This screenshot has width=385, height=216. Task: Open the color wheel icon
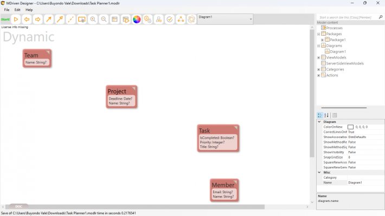click(137, 19)
